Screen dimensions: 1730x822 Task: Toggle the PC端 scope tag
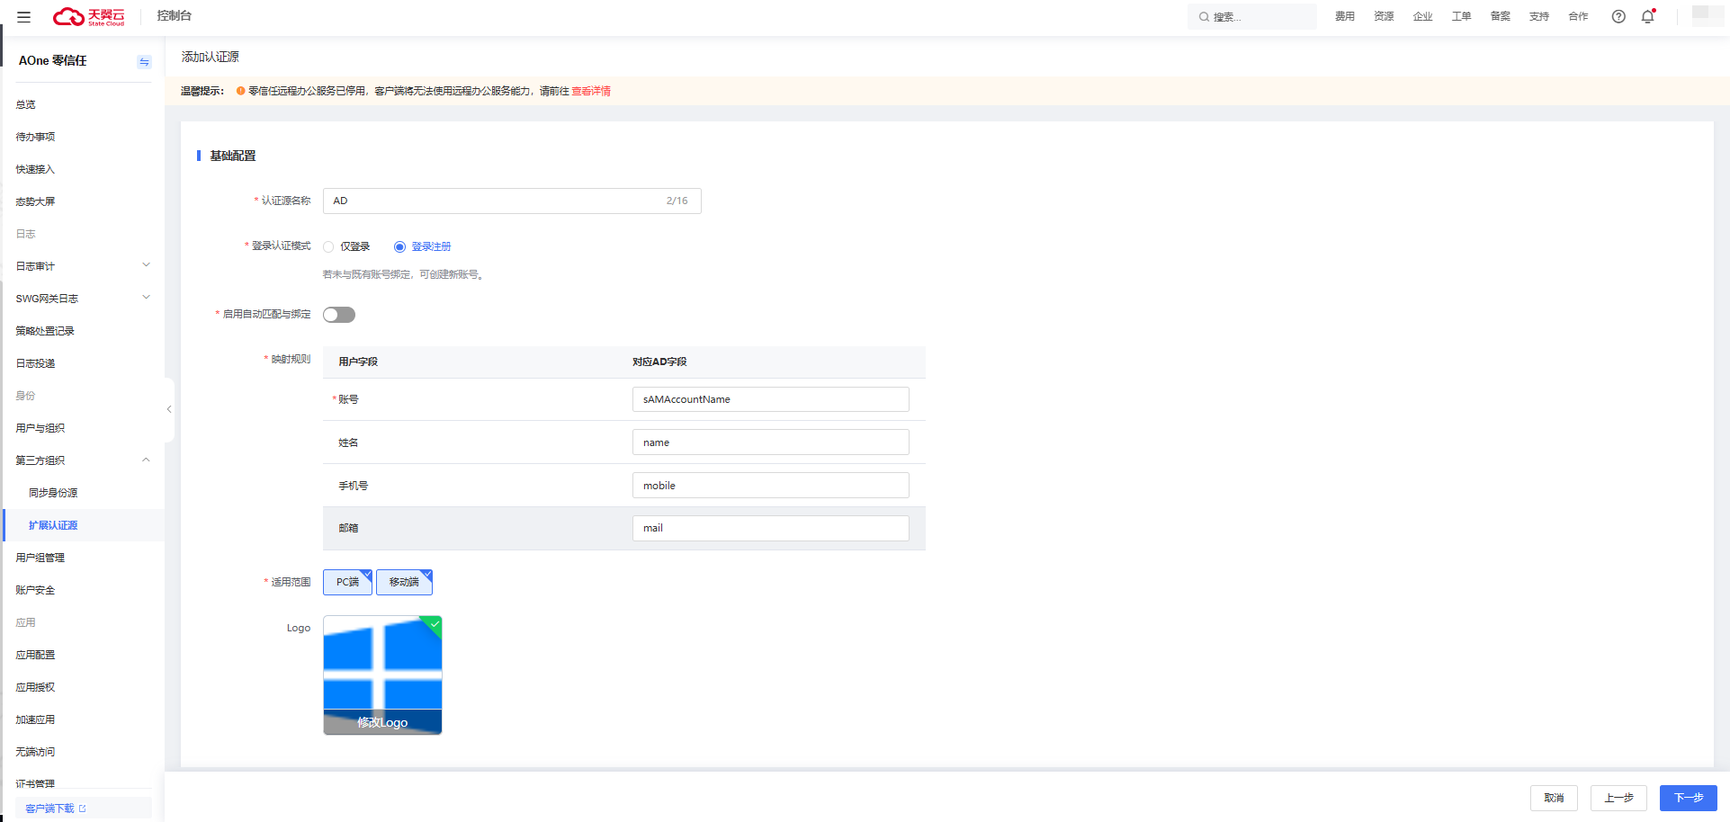click(347, 582)
